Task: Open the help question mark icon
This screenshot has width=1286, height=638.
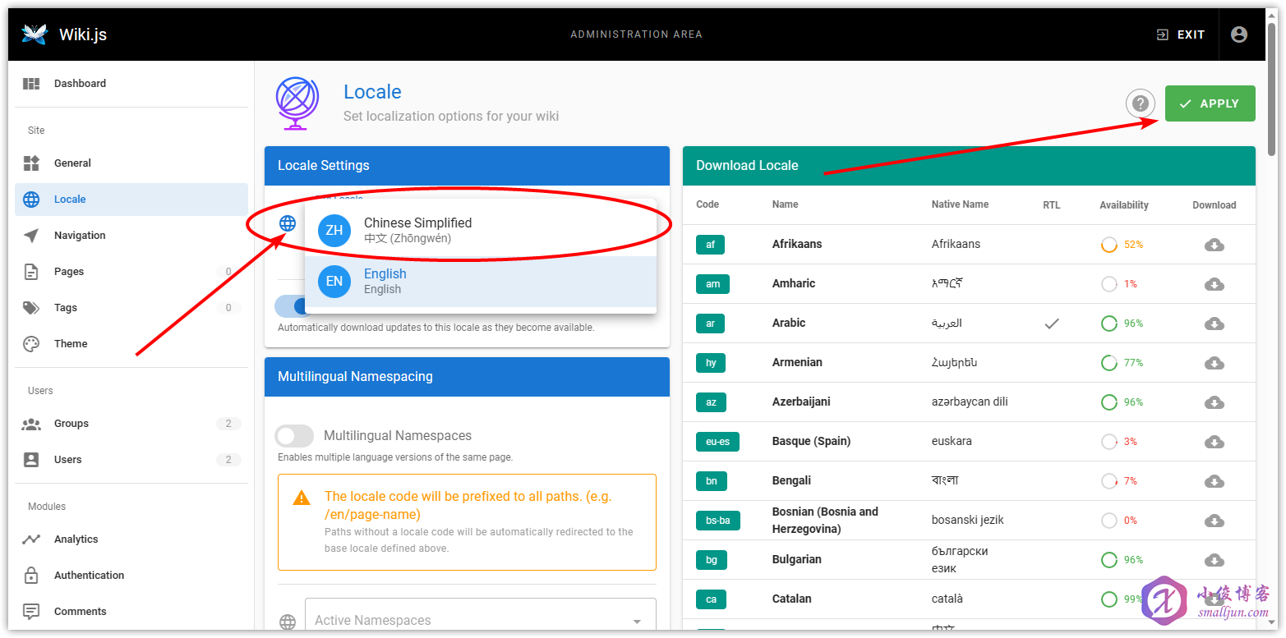Action: point(1140,103)
